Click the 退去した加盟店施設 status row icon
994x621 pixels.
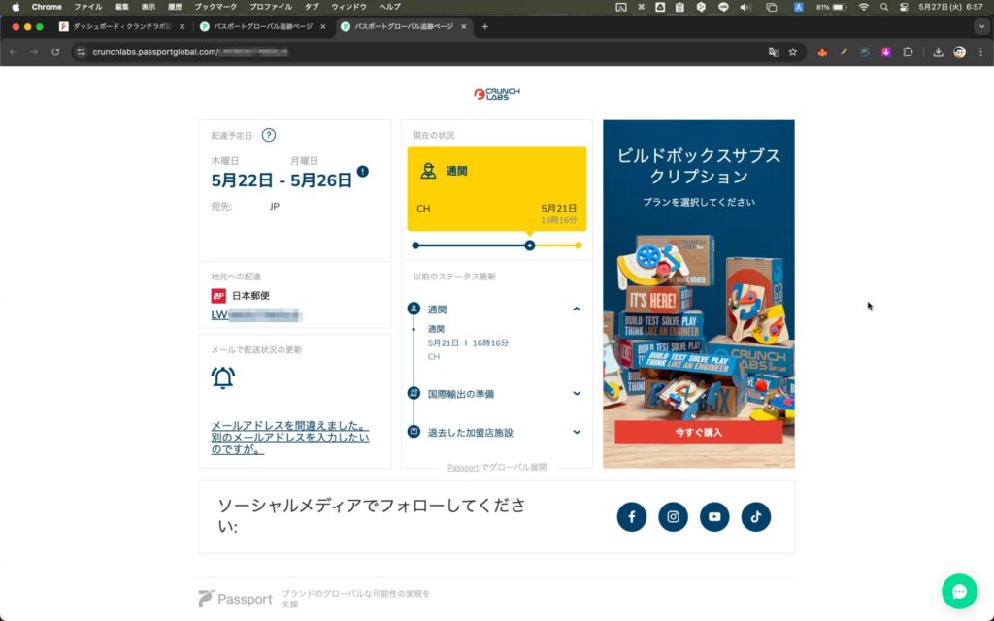coord(414,432)
